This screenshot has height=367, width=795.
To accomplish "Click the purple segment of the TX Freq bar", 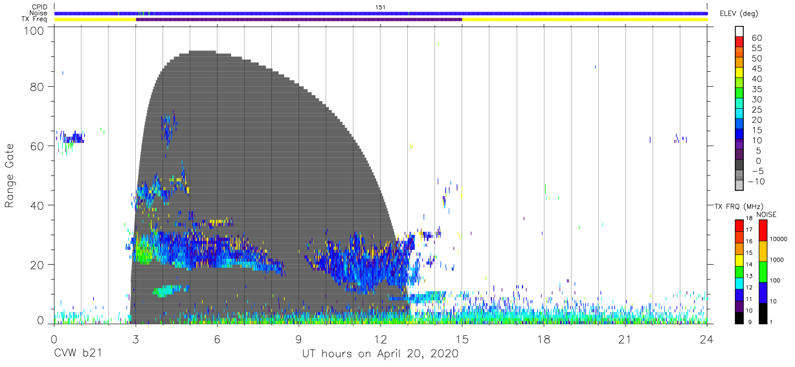I will pyautogui.click(x=299, y=19).
